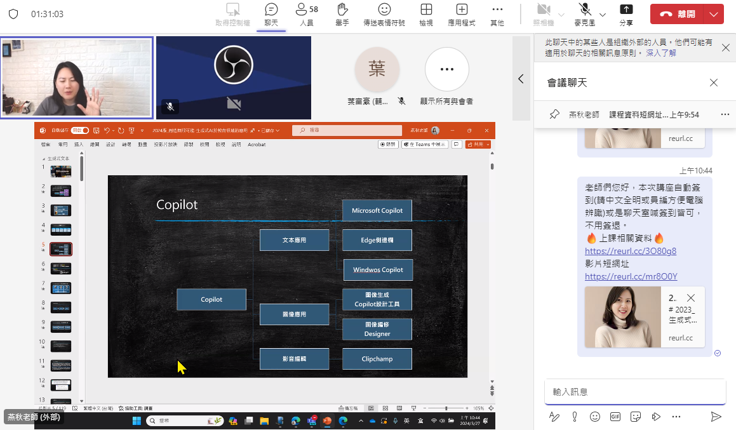Expand the microphone options arrow
The width and height of the screenshot is (736, 430).
[x=603, y=15]
